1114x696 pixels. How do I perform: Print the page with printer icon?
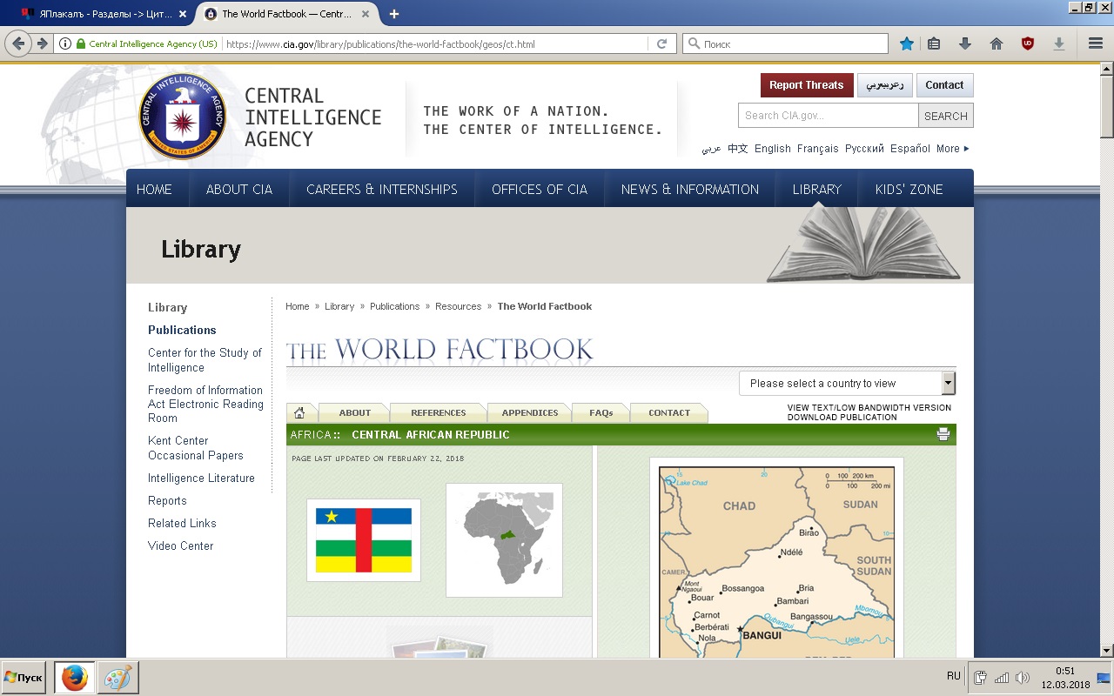click(x=943, y=434)
